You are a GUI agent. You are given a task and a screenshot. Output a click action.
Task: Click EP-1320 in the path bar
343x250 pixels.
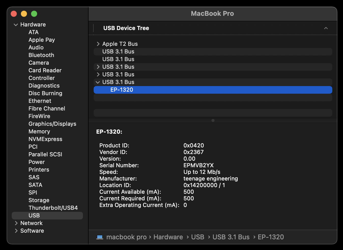[271, 237]
